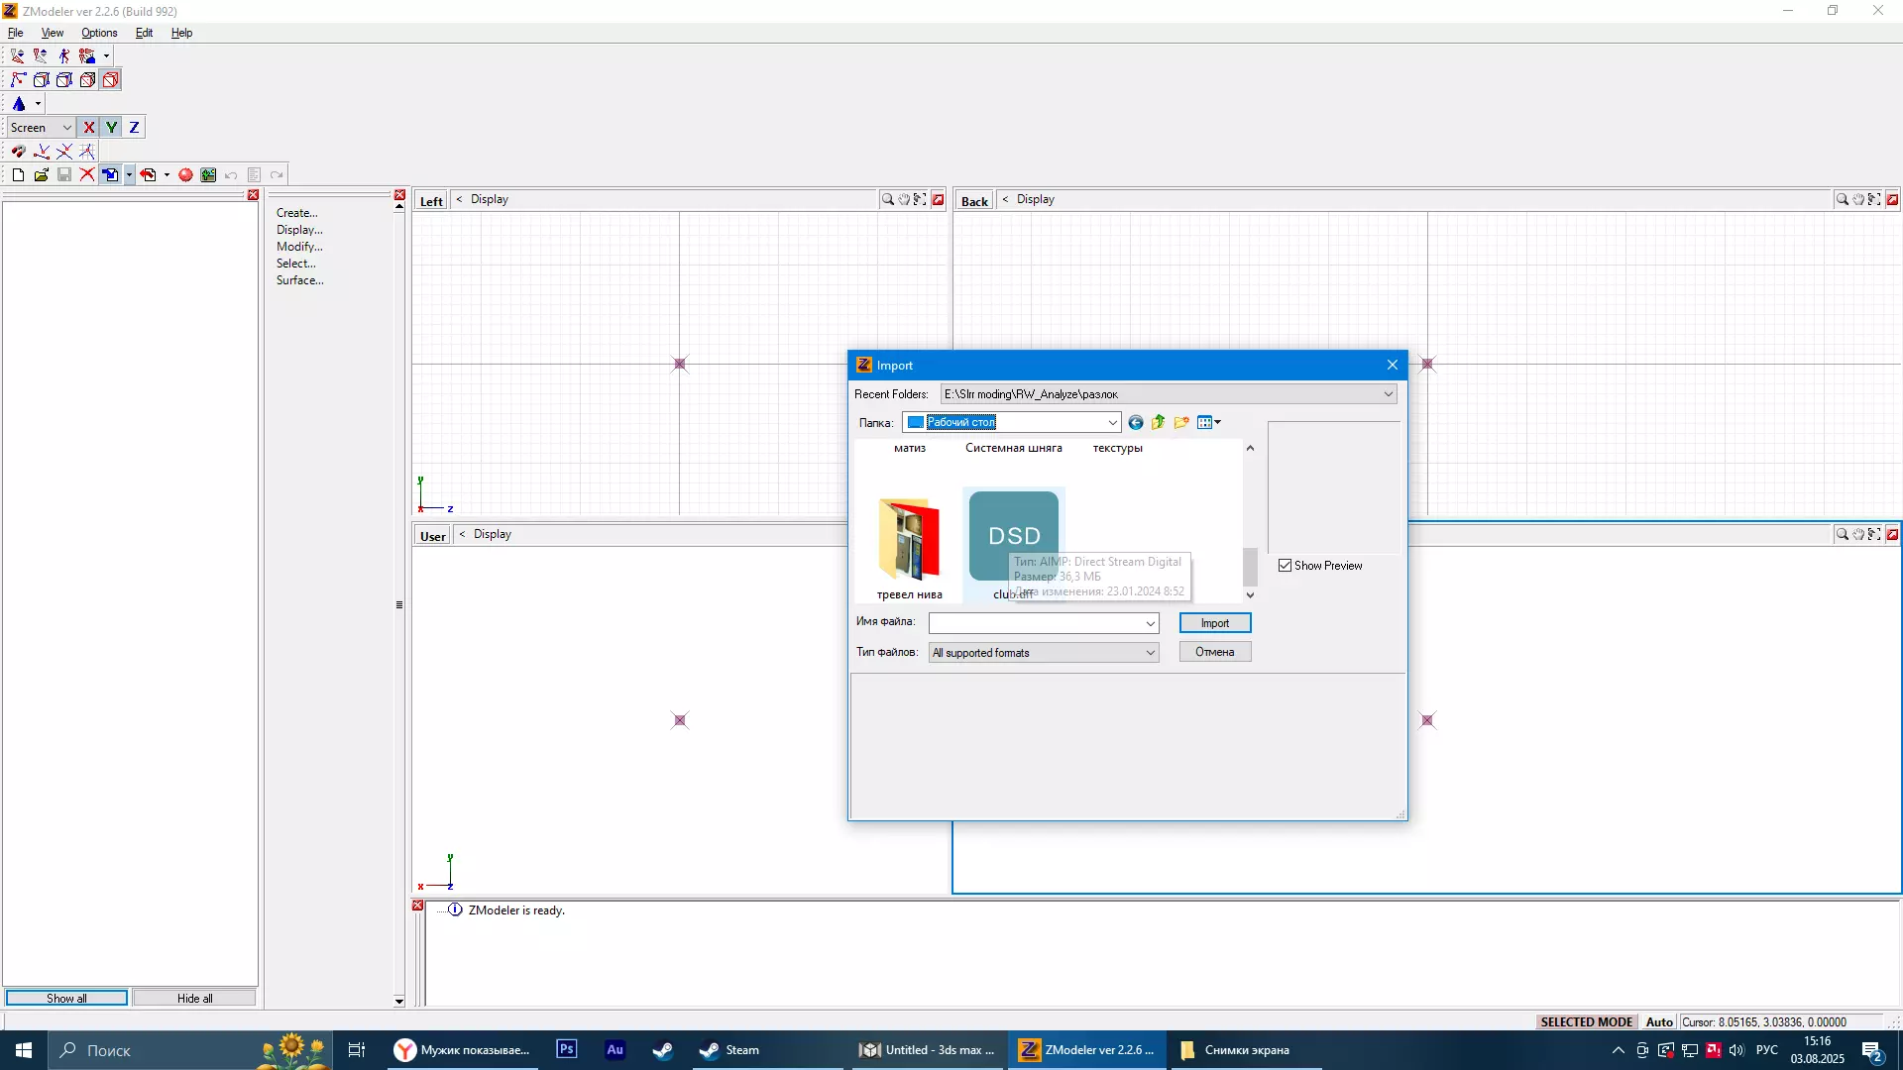Expand the Recent Folders dropdown
This screenshot has height=1070, width=1903.
pos(1388,394)
